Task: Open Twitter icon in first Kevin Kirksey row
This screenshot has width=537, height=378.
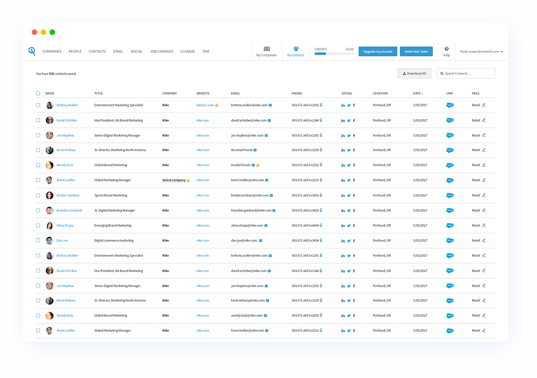Action: click(349, 150)
